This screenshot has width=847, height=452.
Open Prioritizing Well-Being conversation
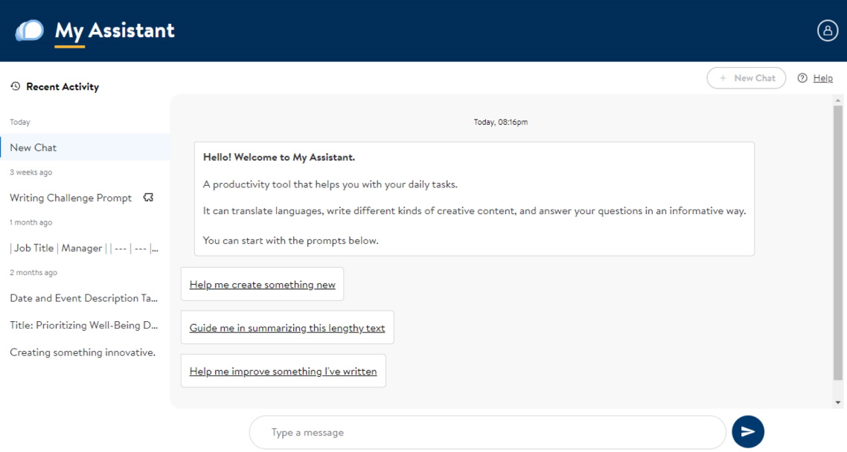tap(84, 325)
